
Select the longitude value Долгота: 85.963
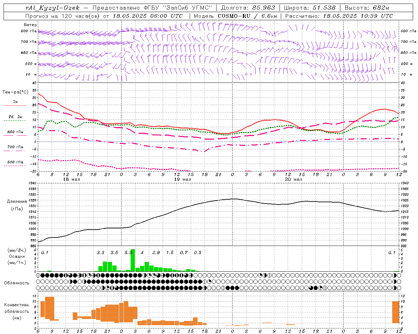coord(249,8)
